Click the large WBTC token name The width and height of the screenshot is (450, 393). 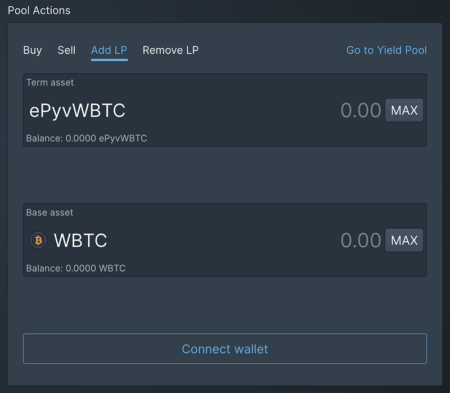tap(80, 241)
